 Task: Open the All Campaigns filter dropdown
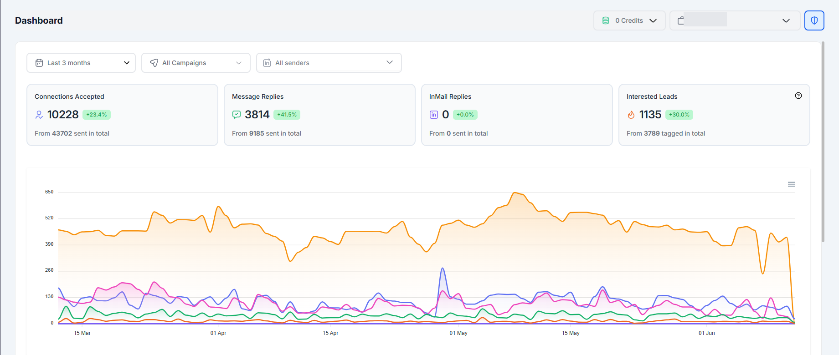pyautogui.click(x=196, y=63)
